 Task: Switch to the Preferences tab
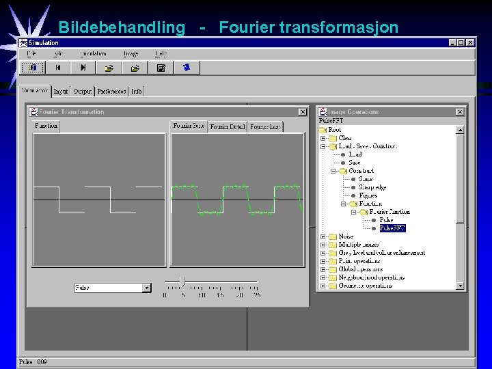(111, 92)
